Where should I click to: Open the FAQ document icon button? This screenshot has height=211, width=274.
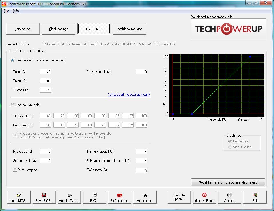(94, 197)
